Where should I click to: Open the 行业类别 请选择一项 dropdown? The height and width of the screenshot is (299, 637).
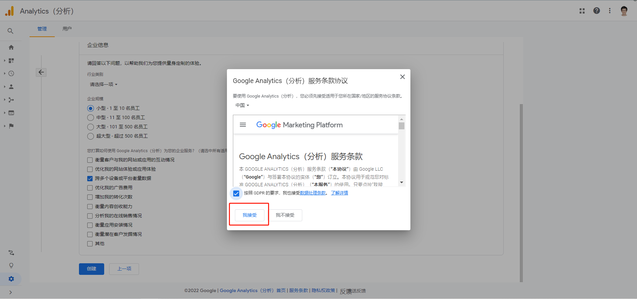coord(104,84)
